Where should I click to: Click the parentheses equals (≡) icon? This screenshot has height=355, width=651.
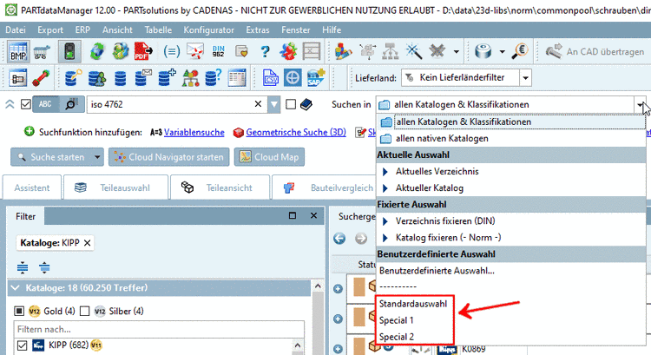[171, 52]
